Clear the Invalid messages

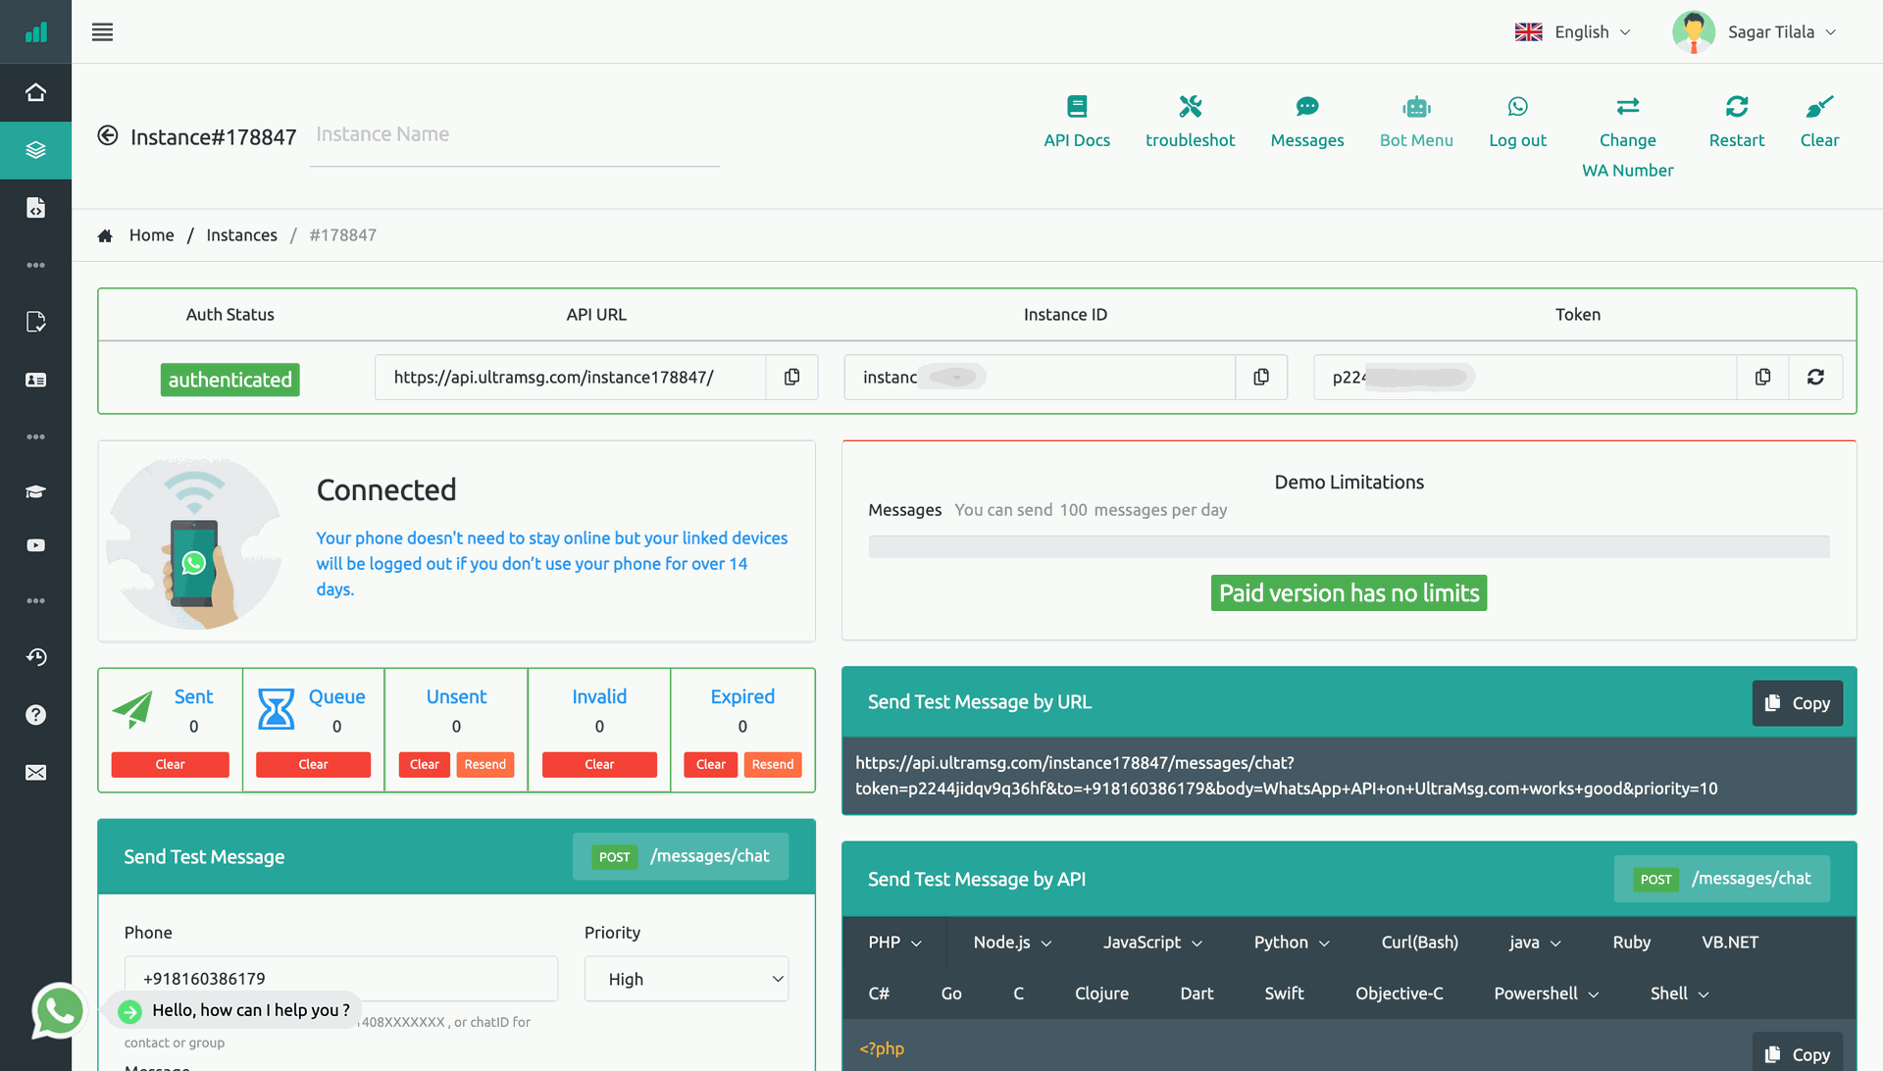599,765
